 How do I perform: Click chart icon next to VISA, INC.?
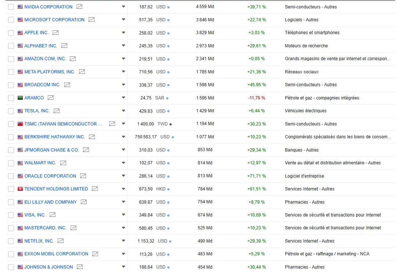[x=53, y=215]
